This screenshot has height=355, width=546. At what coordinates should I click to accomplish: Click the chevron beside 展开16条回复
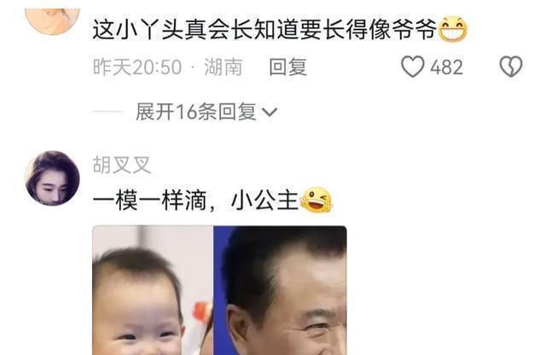[270, 112]
